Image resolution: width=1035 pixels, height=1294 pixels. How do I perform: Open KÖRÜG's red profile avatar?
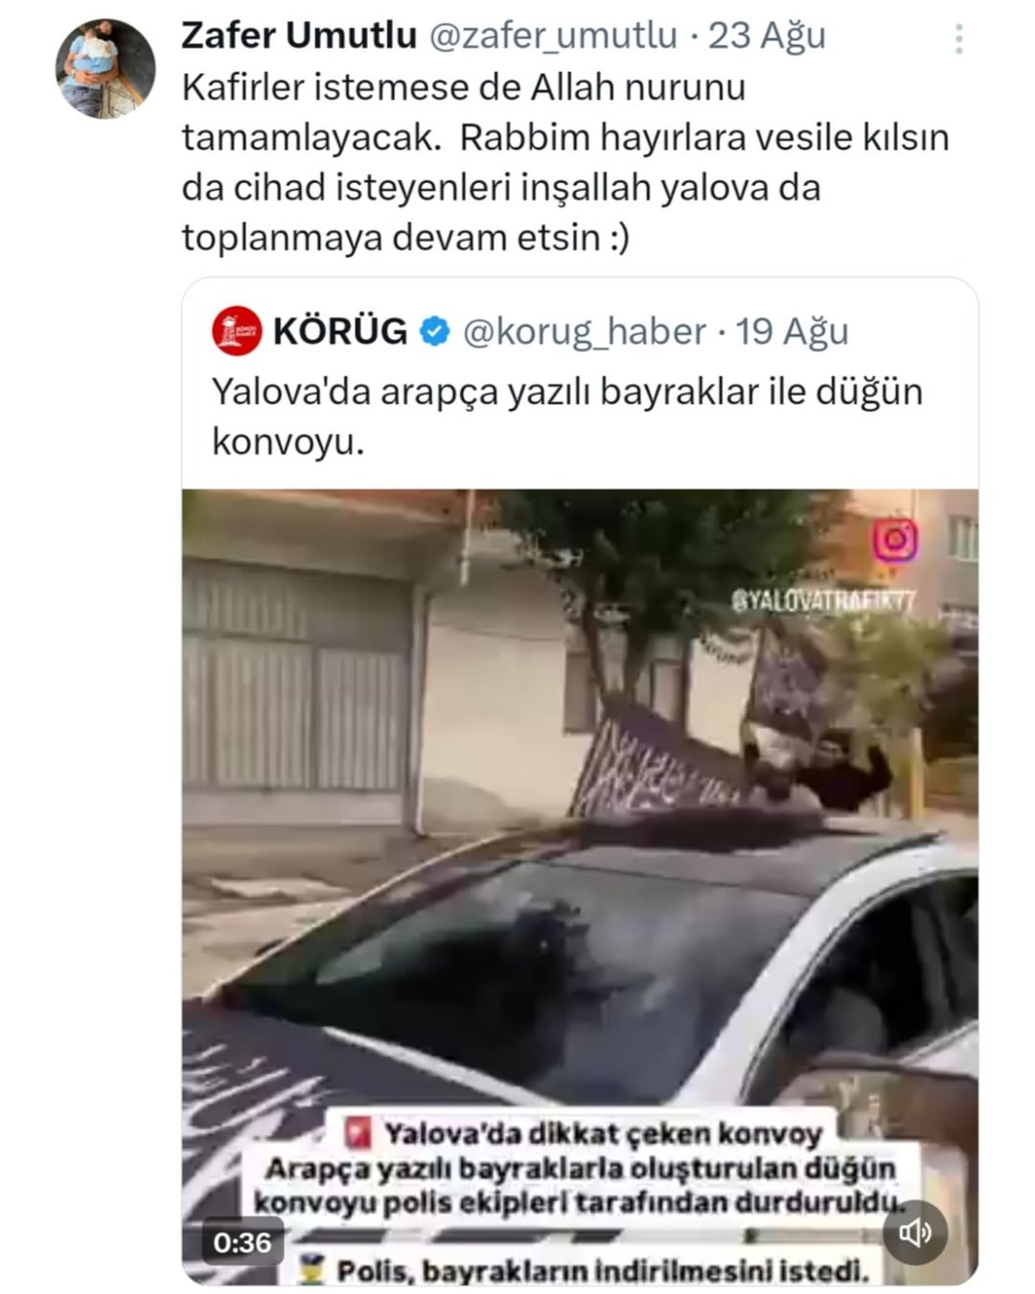click(237, 332)
